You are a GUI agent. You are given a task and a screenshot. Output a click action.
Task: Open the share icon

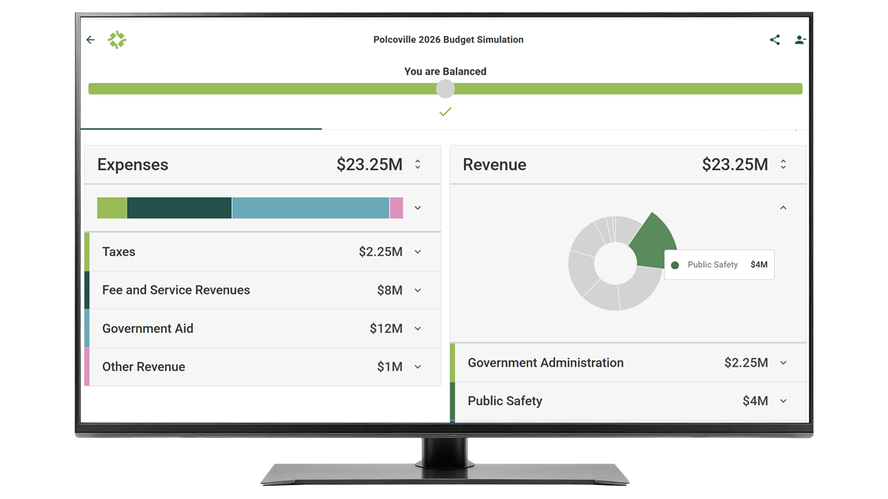click(775, 40)
